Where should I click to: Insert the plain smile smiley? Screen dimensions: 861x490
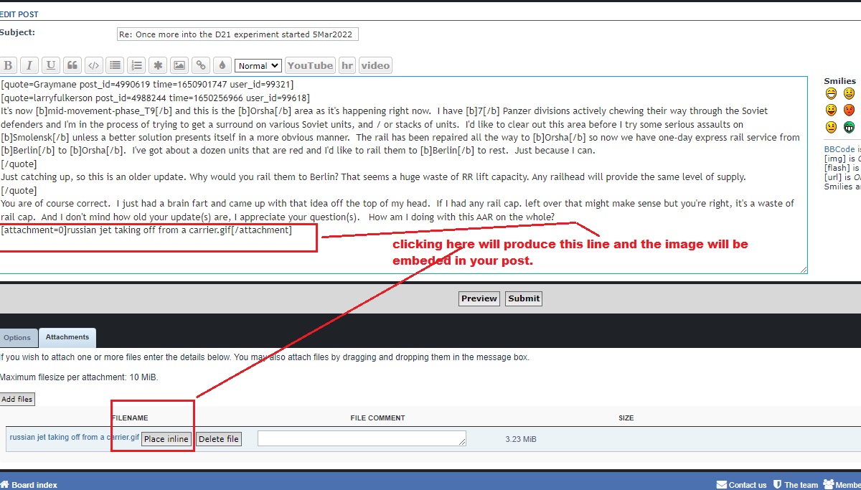(850, 94)
